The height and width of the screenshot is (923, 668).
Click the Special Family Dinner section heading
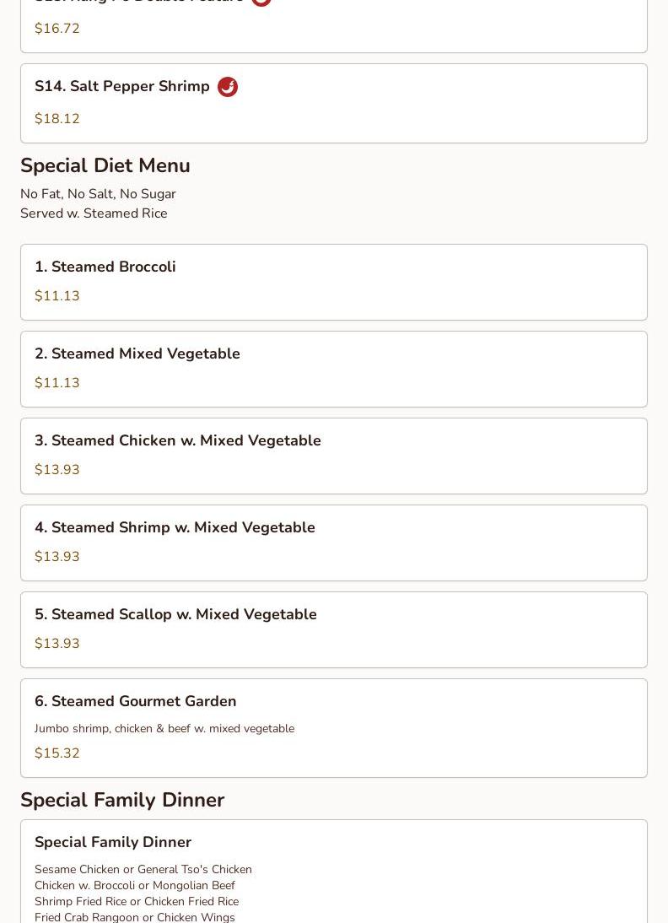click(x=122, y=799)
